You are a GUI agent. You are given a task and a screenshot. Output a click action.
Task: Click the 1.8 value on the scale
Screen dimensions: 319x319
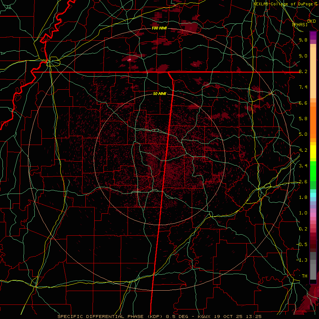point(303,197)
